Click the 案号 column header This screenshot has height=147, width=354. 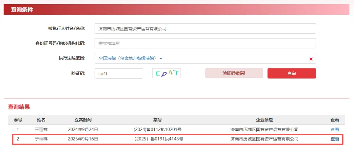pos(158,120)
